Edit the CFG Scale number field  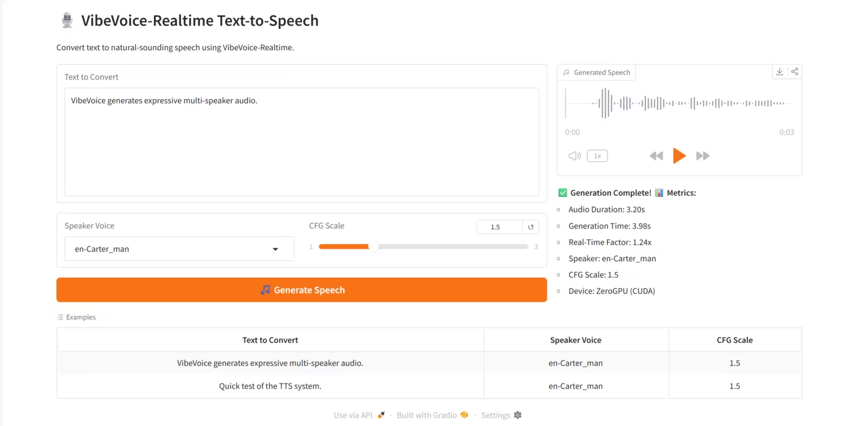coord(499,227)
